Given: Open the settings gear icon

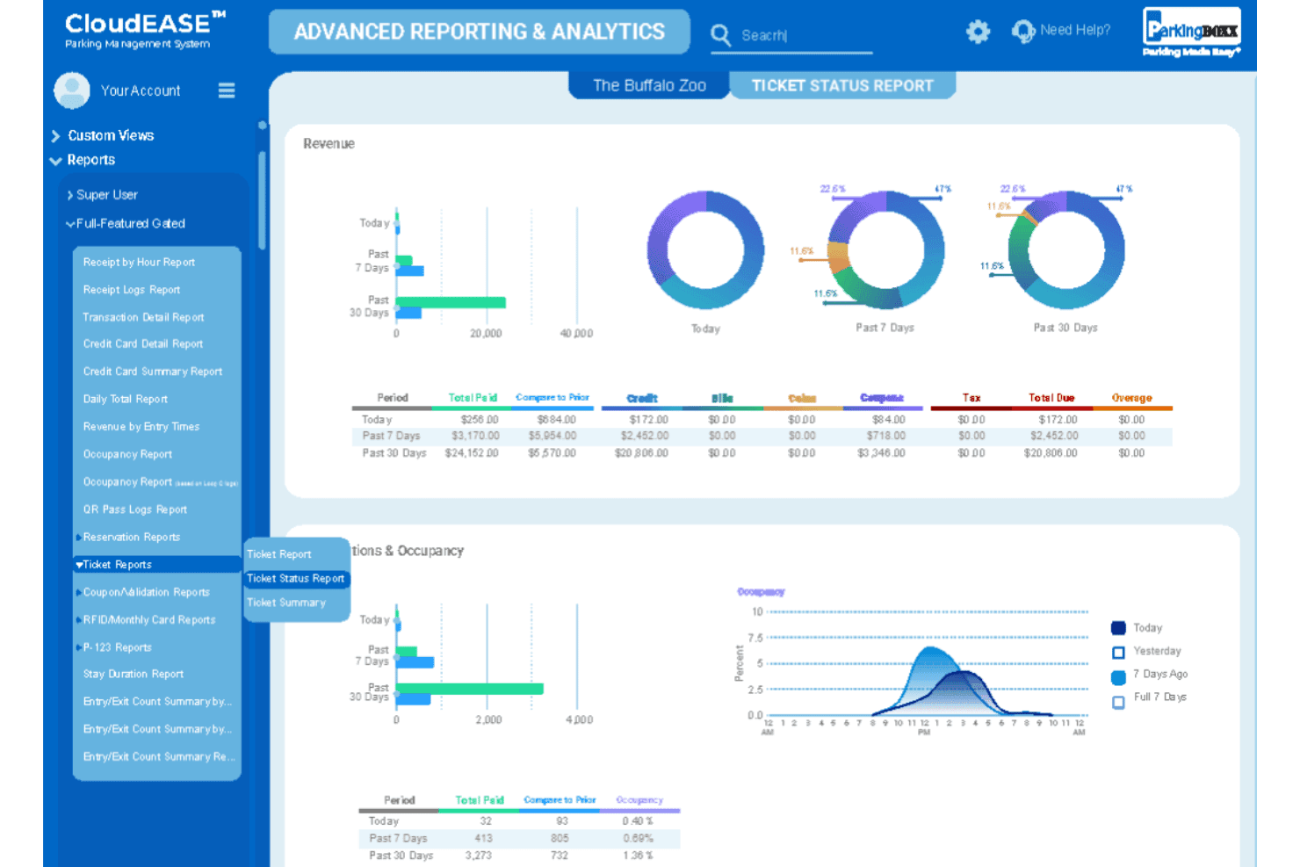Looking at the screenshot, I should point(978,33).
